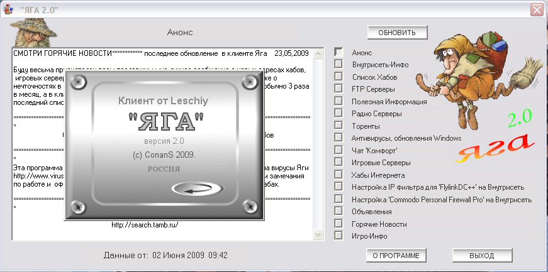Click the 'РОССИЯ' text on the plate

164,169
